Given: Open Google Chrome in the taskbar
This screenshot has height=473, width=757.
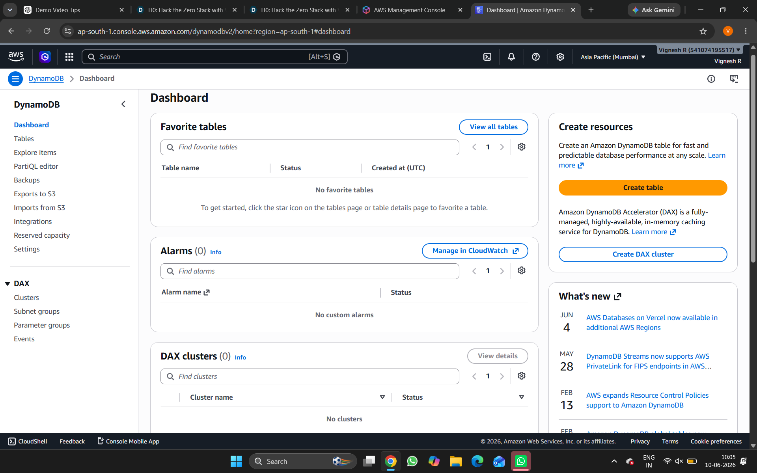Looking at the screenshot, I should pyautogui.click(x=390, y=461).
